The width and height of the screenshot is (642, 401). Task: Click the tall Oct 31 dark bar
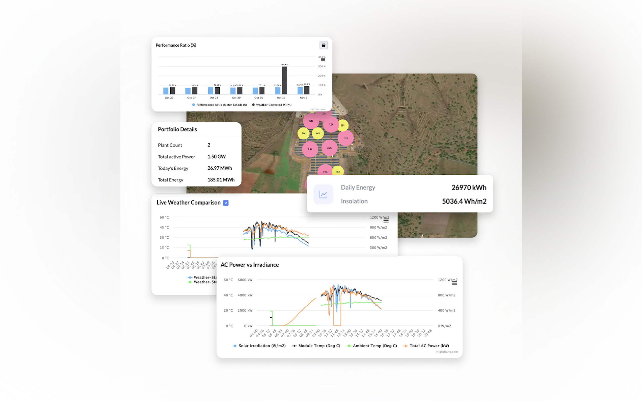284,80
